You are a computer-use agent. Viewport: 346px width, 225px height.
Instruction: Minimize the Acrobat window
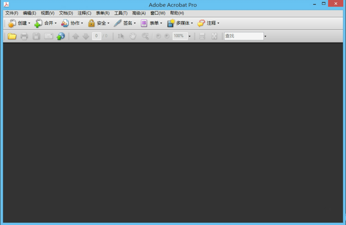tap(315, 4)
